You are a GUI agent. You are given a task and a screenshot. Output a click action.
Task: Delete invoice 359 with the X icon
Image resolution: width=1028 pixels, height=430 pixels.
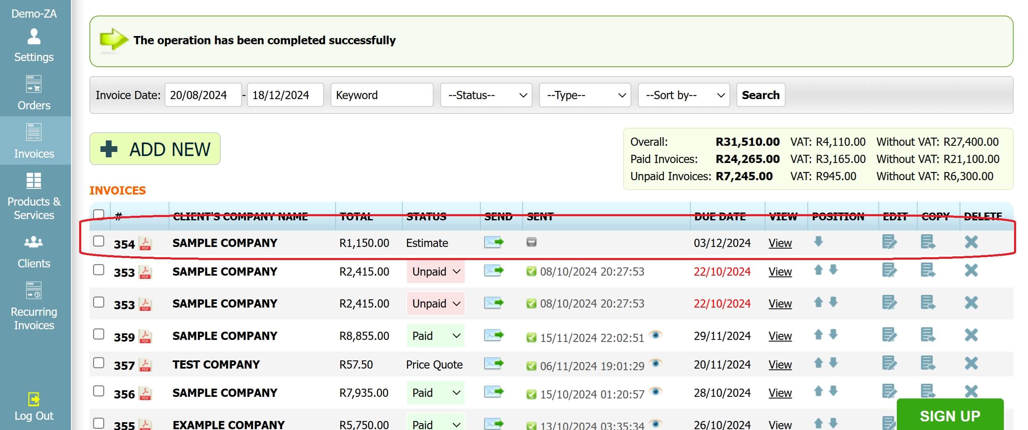point(971,335)
